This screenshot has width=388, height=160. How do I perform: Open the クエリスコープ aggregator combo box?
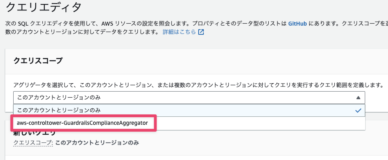click(x=189, y=98)
